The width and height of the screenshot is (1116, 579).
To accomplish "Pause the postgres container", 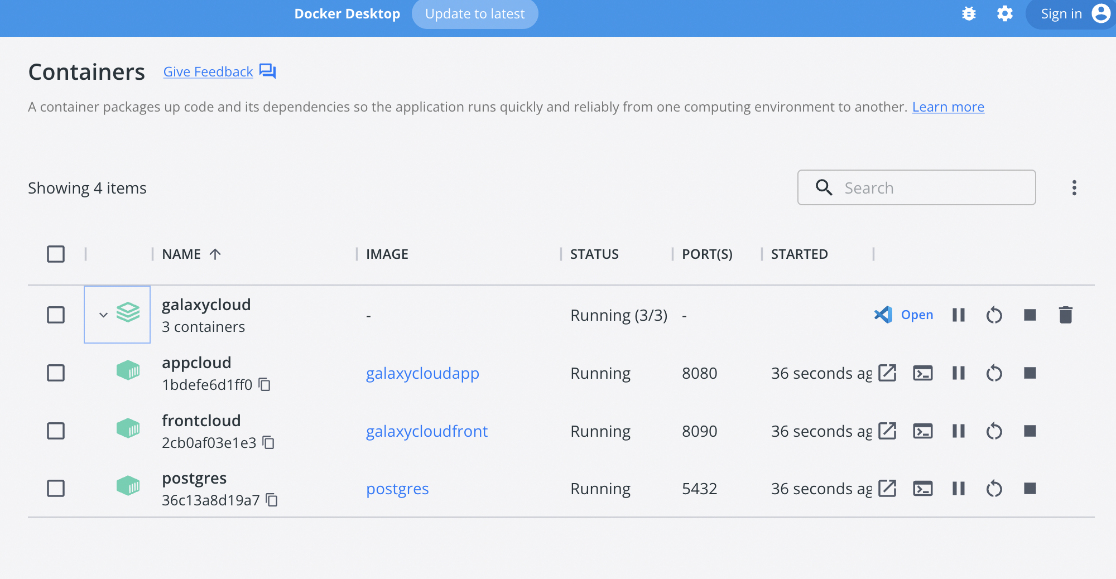I will point(959,489).
